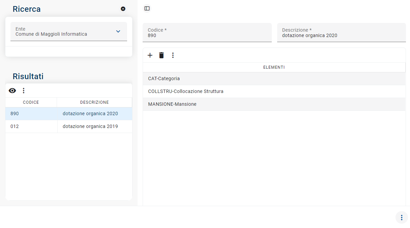Sort by the Codice column header
410x228 pixels.
(x=31, y=102)
